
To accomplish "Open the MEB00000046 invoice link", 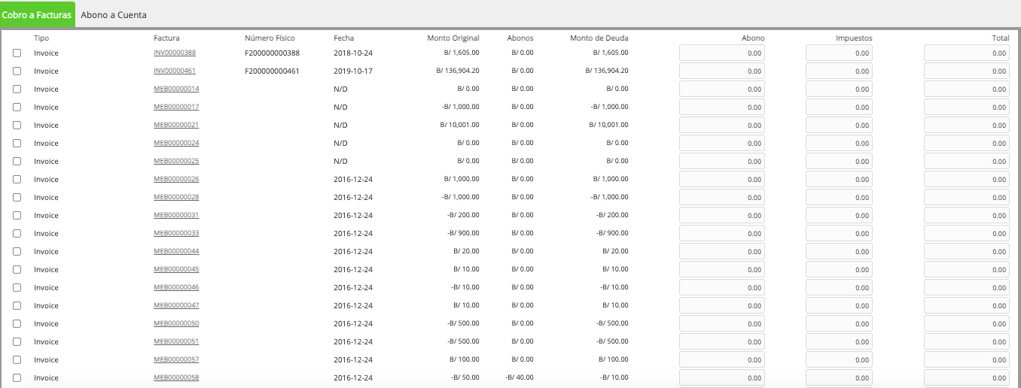I will click(176, 287).
